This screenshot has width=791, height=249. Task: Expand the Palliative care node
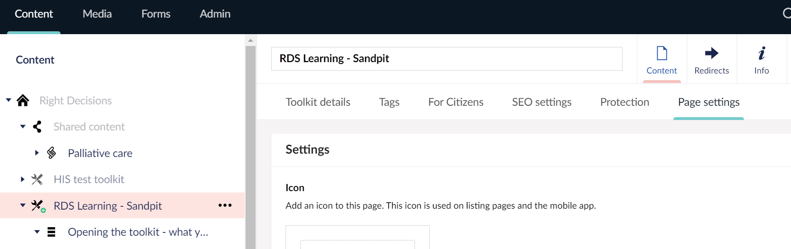(37, 153)
